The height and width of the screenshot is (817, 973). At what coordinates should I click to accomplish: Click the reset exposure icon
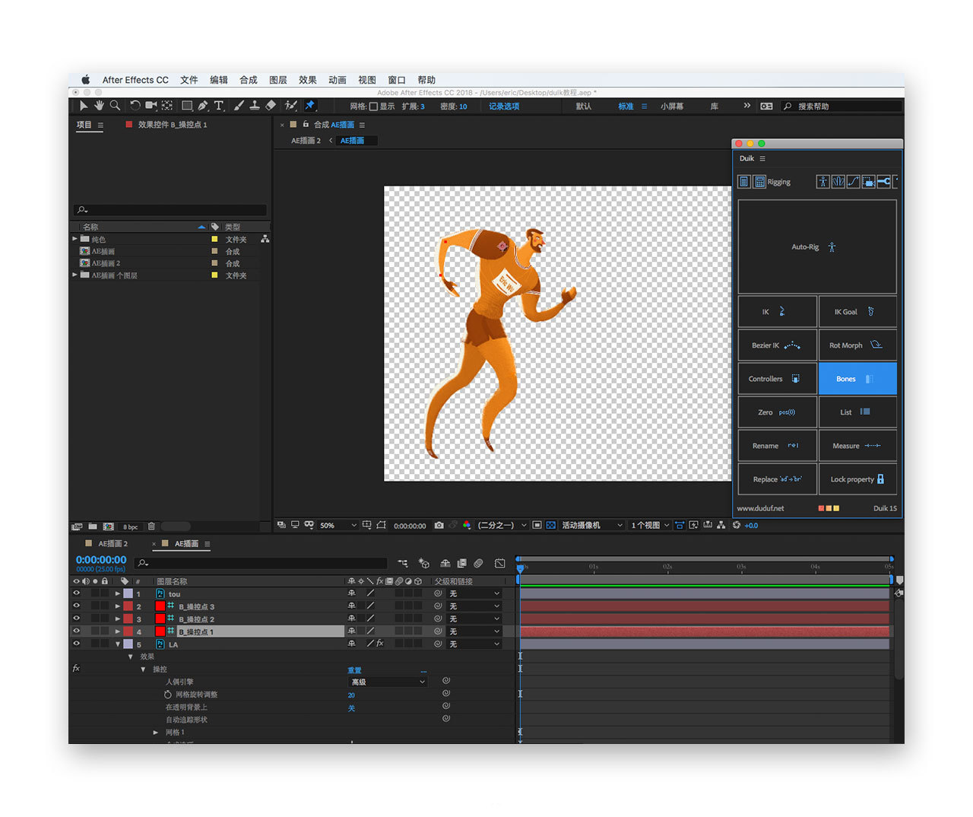click(736, 525)
